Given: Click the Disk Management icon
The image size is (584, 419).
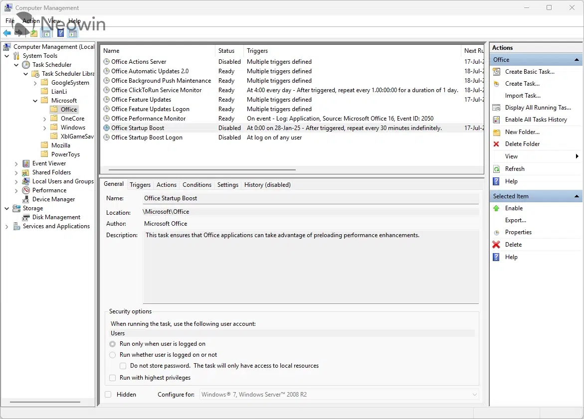Looking at the screenshot, I should click(x=26, y=217).
